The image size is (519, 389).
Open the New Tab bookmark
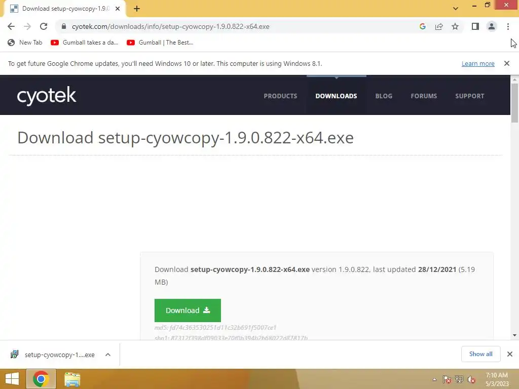(25, 43)
